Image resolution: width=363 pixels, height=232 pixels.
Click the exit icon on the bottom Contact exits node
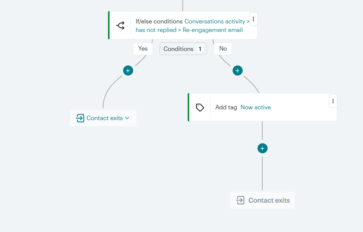(x=240, y=200)
